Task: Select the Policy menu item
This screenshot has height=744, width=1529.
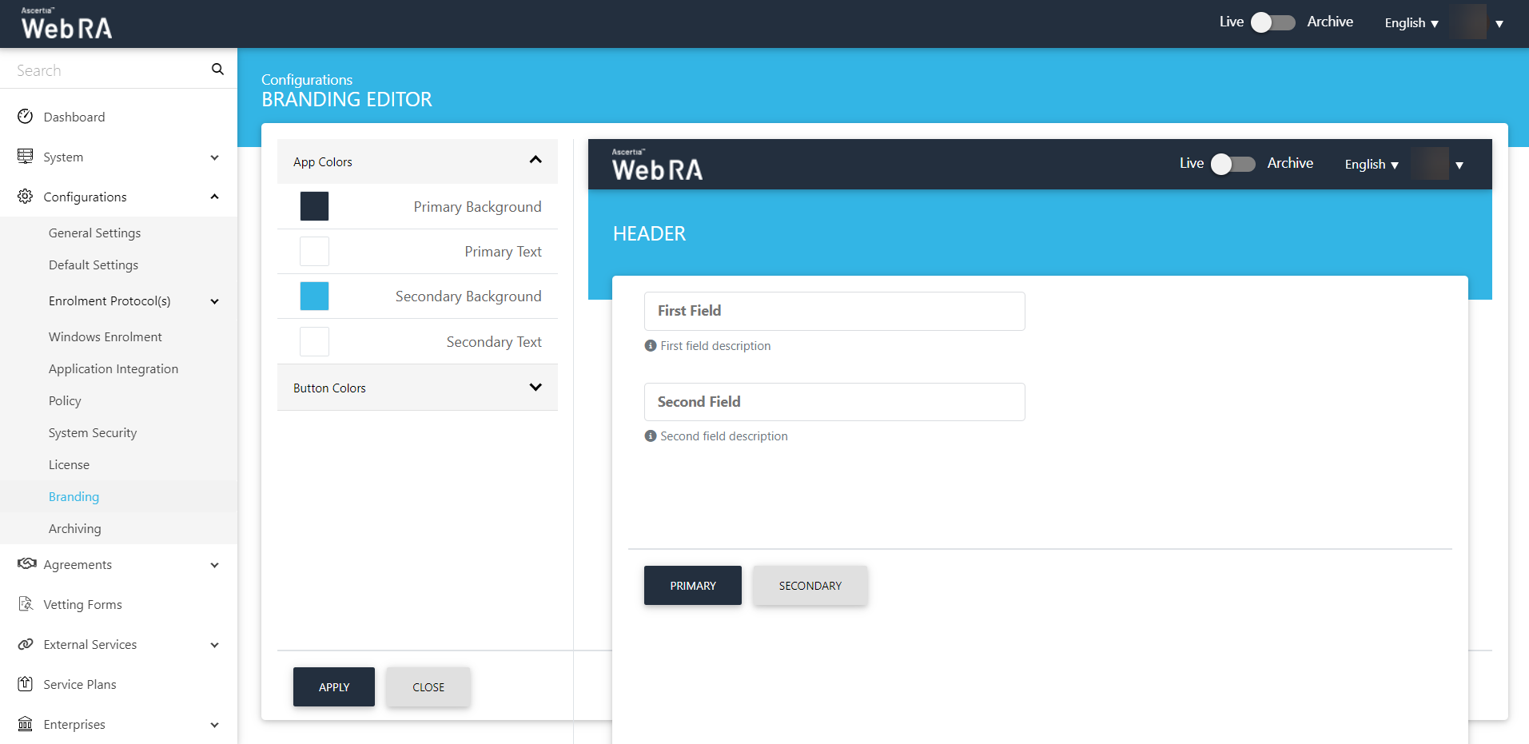Action: tap(65, 400)
